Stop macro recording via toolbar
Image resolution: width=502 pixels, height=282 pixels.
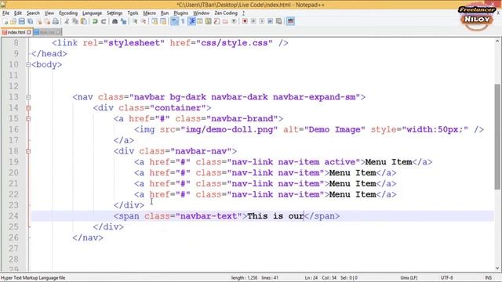(x=253, y=21)
